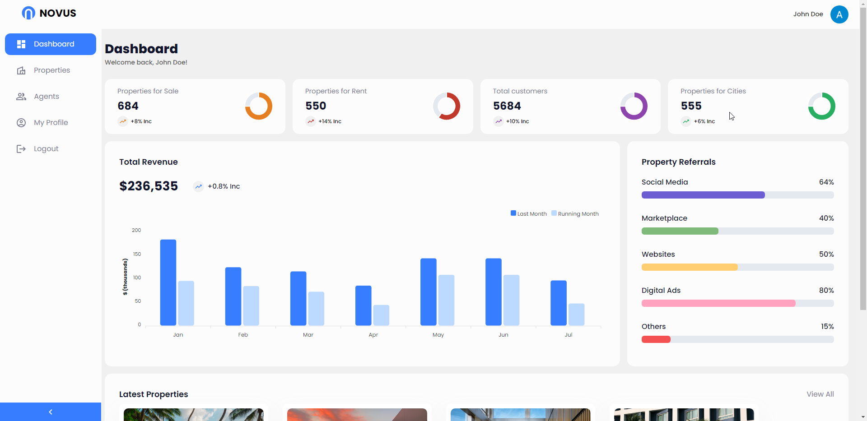
Task: Select the Agents people icon
Action: [x=21, y=96]
